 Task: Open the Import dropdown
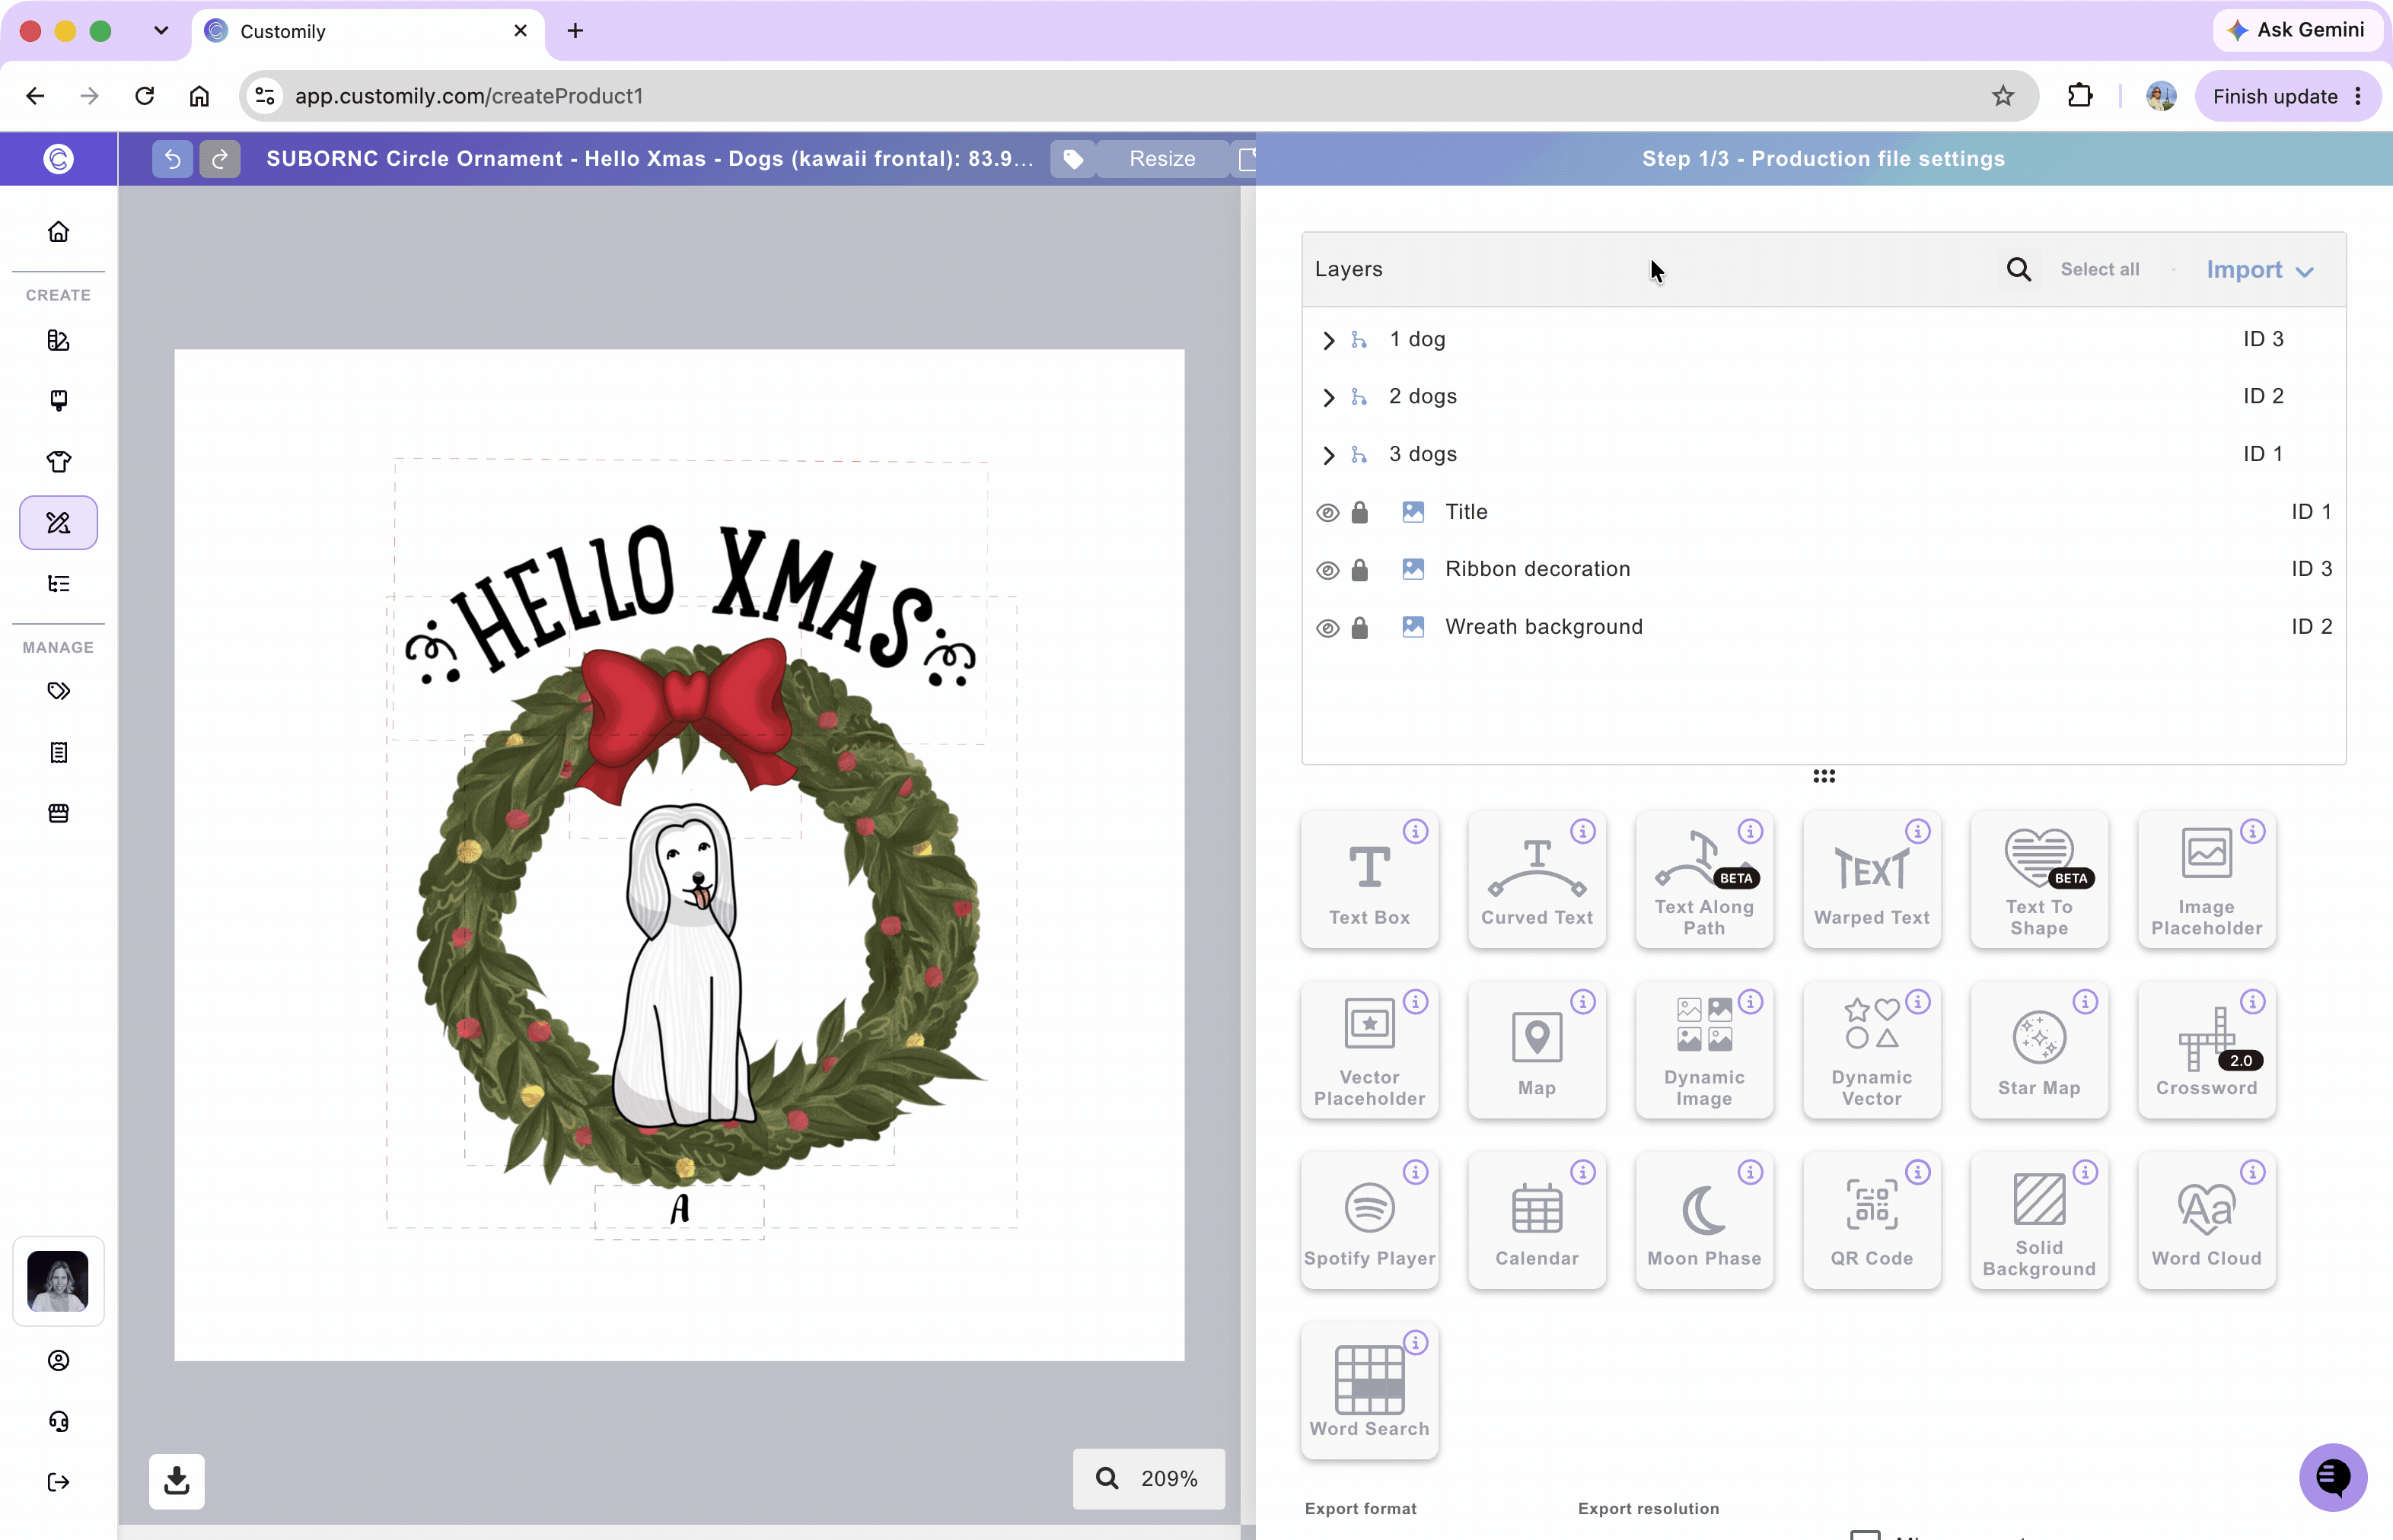(x=2260, y=270)
